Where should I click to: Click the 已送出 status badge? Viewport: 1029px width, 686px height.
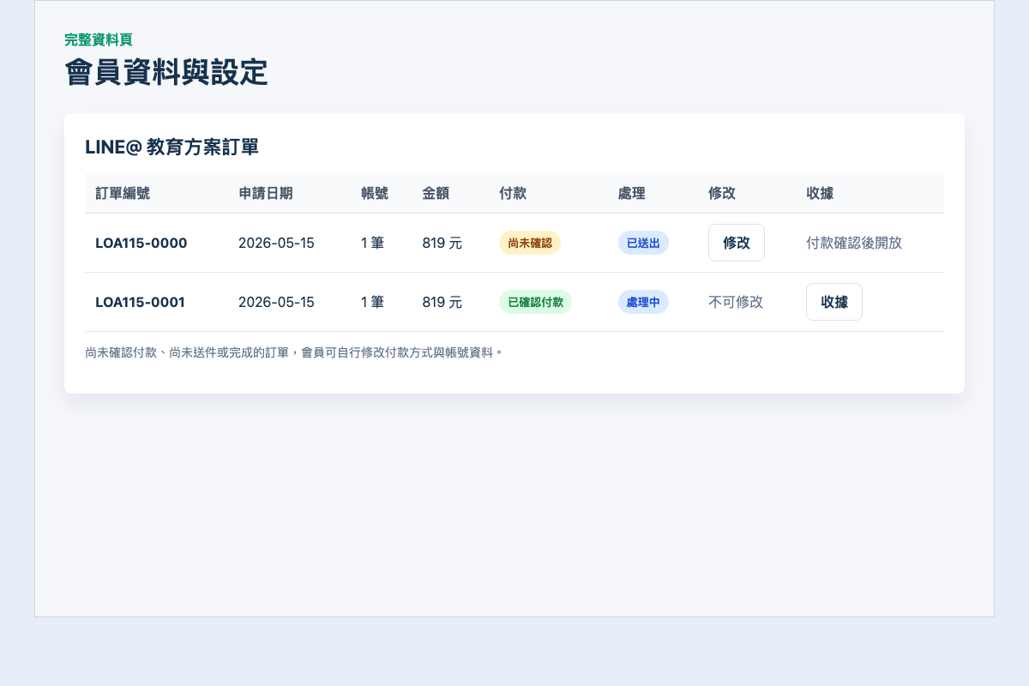tap(643, 243)
